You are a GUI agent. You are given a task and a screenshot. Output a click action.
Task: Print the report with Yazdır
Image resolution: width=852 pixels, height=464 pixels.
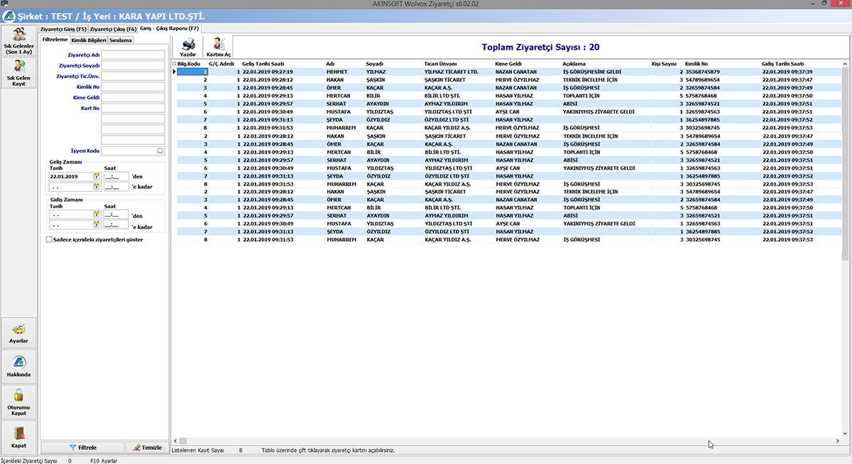pos(188,47)
